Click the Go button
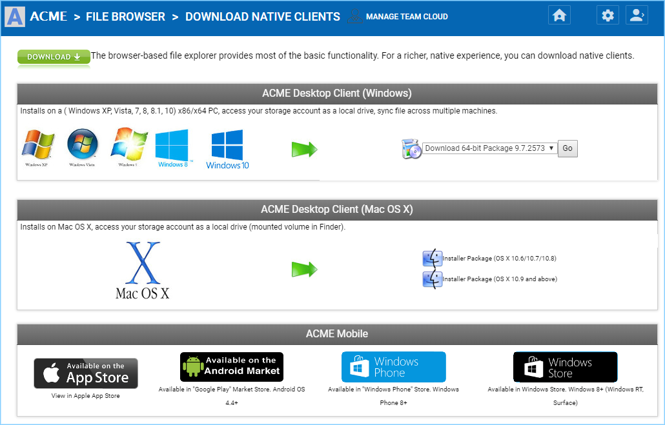This screenshot has height=425, width=665. (x=568, y=148)
